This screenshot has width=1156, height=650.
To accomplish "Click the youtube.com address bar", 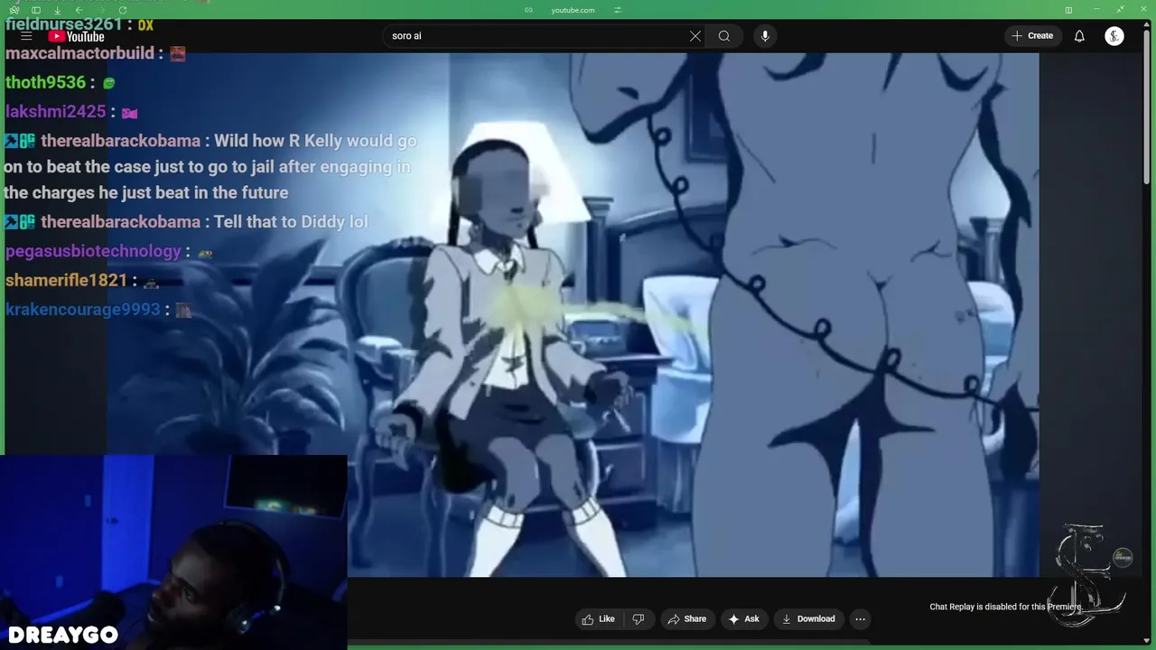I will (573, 10).
